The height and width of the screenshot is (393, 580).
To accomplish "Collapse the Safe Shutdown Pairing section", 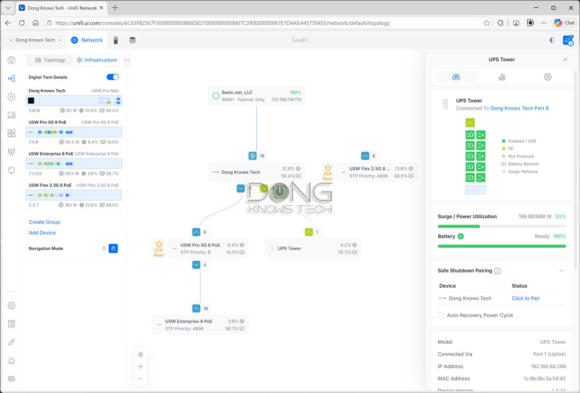I will [561, 271].
